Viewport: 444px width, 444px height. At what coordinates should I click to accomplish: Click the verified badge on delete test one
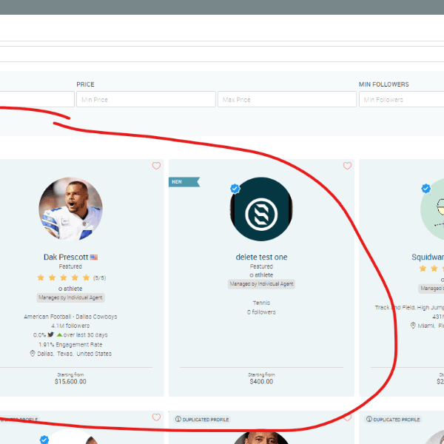coord(235,189)
